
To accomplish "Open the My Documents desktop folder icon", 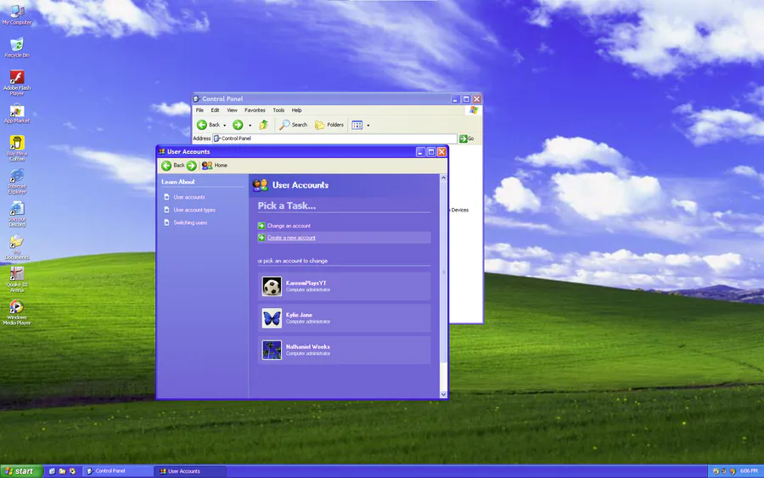I will point(17,246).
